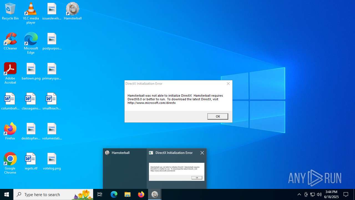Select the iegets.rtf document icon
355x200 pixels.
tap(31, 161)
